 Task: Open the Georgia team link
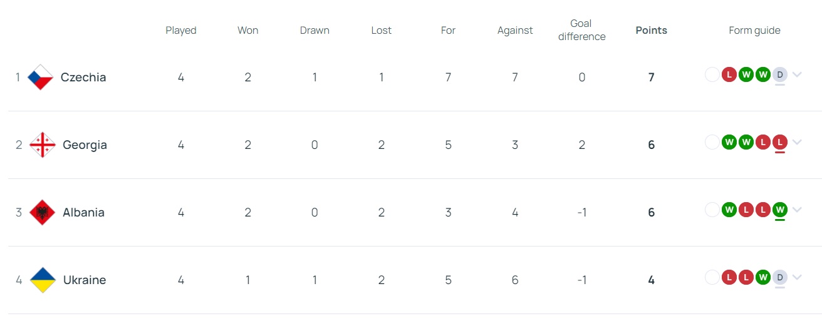coord(85,145)
